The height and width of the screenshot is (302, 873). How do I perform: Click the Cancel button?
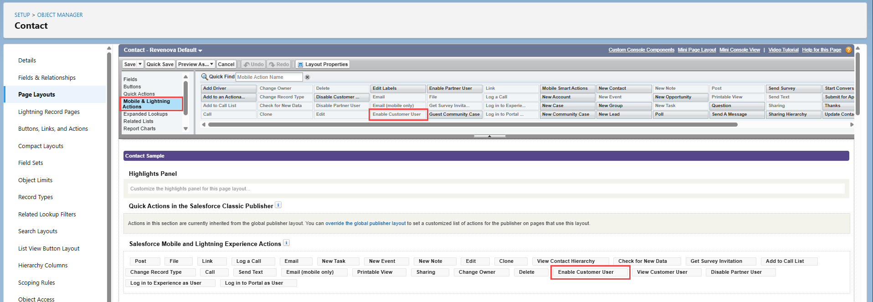[x=226, y=64]
